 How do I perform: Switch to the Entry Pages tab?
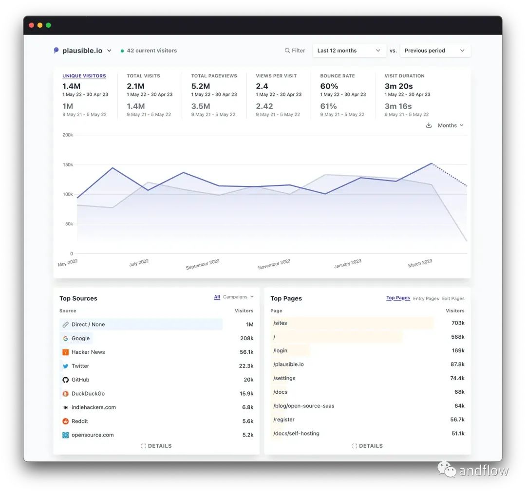point(426,298)
